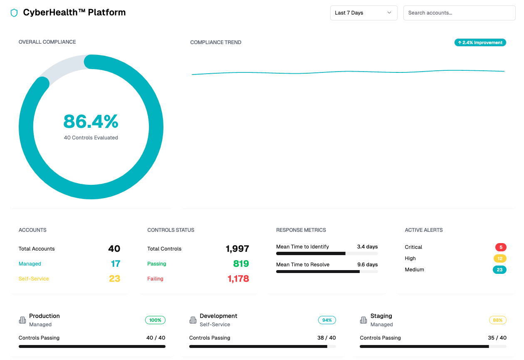Click the Mean Time to Identify progress bar
This screenshot has height=360, width=524.
pos(327,253)
